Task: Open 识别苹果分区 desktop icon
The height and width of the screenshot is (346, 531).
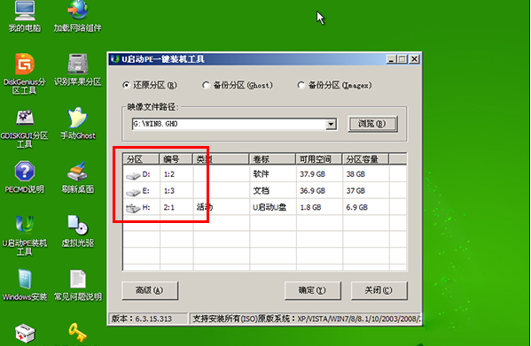Action: click(x=77, y=70)
